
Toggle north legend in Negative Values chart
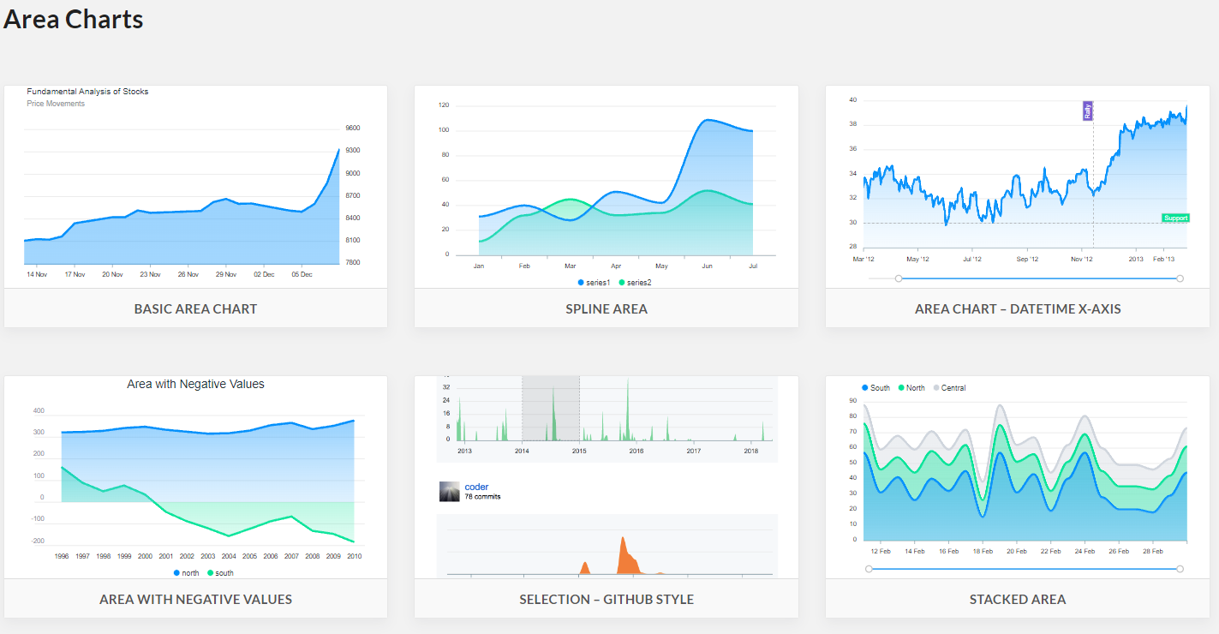[x=186, y=572]
